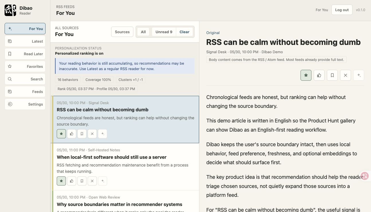Click bookmark icon in article reader toolbar
The height and width of the screenshot is (212, 371).
[x=332, y=75]
